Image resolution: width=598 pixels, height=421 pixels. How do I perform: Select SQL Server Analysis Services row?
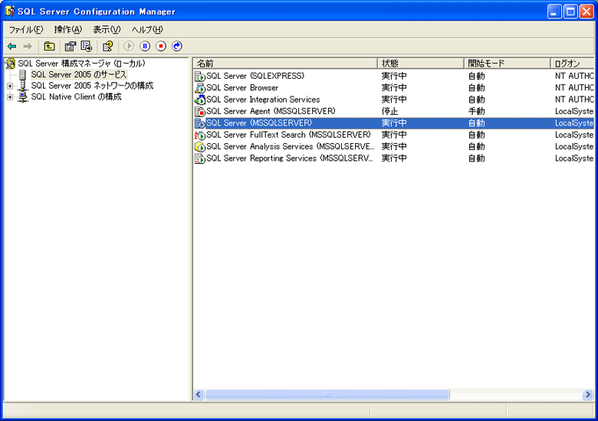(394, 147)
